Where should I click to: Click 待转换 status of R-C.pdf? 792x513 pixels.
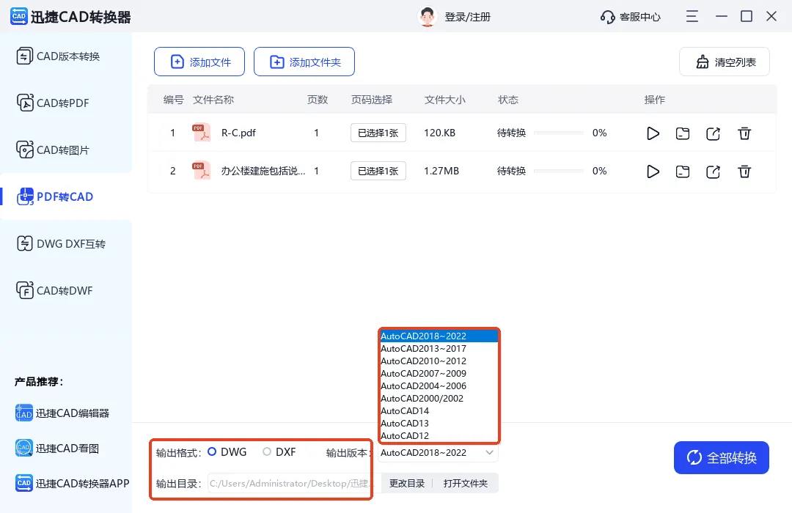point(511,133)
